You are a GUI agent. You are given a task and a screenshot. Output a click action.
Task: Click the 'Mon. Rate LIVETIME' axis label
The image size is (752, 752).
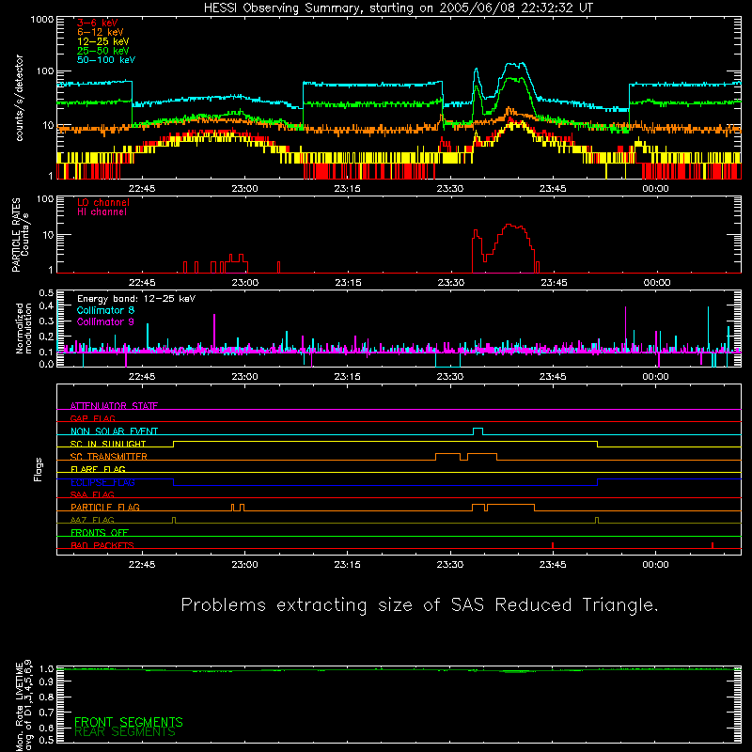(x=20, y=706)
